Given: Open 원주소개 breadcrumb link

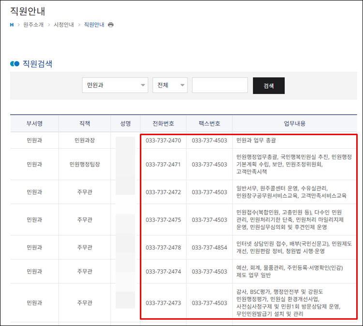Looking at the screenshot, I should (x=33, y=25).
